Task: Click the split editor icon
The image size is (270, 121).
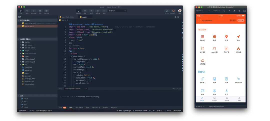Action: point(178,17)
